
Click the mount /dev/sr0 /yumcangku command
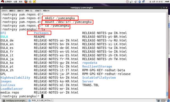pos(68,22)
